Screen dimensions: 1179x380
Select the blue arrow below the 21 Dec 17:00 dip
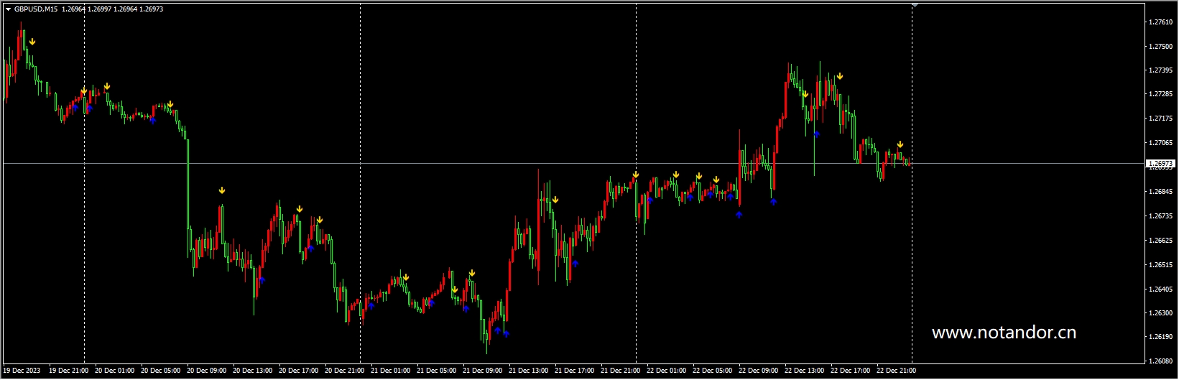tap(575, 264)
